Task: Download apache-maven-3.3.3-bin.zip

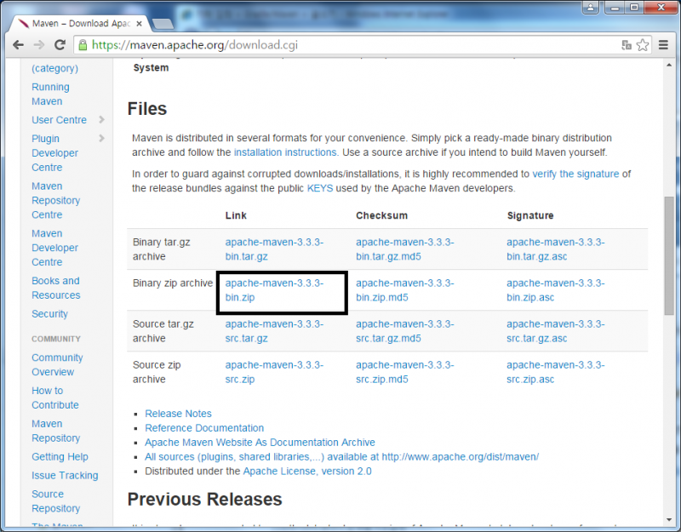Action: tap(274, 290)
